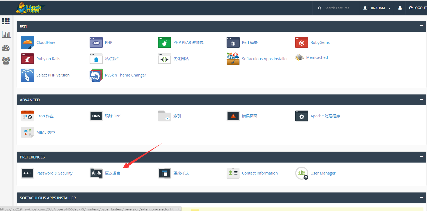
Task: Click the Memcached chip icon
Action: tap(300, 57)
